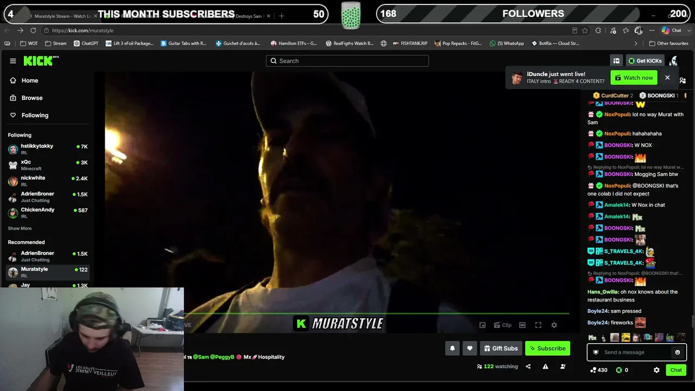Open the Following sidebar item
This screenshot has height=391, width=695.
(x=35, y=115)
